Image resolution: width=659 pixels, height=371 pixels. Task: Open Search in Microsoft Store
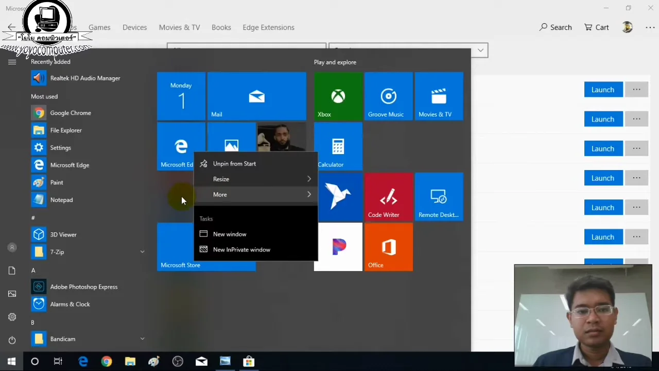556,27
